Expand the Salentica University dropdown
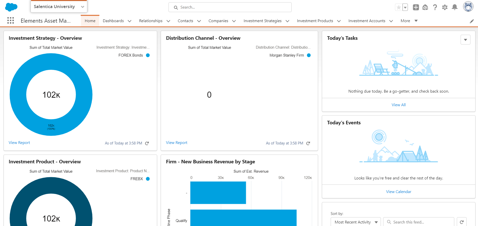 [82, 7]
